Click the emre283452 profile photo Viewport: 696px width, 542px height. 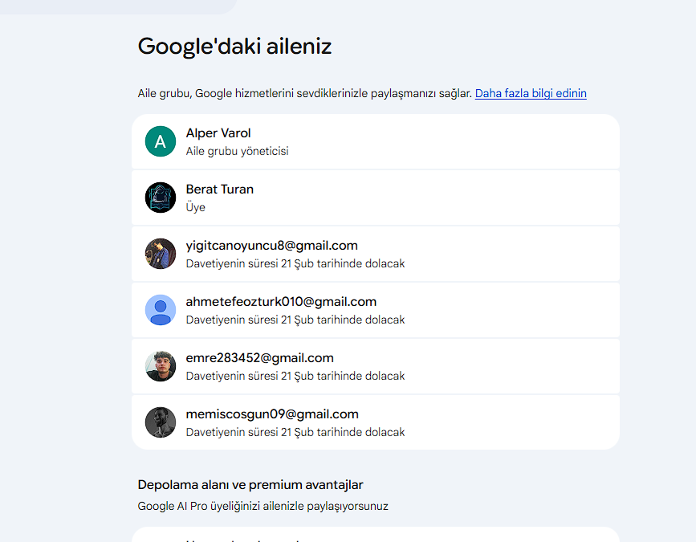coord(161,366)
